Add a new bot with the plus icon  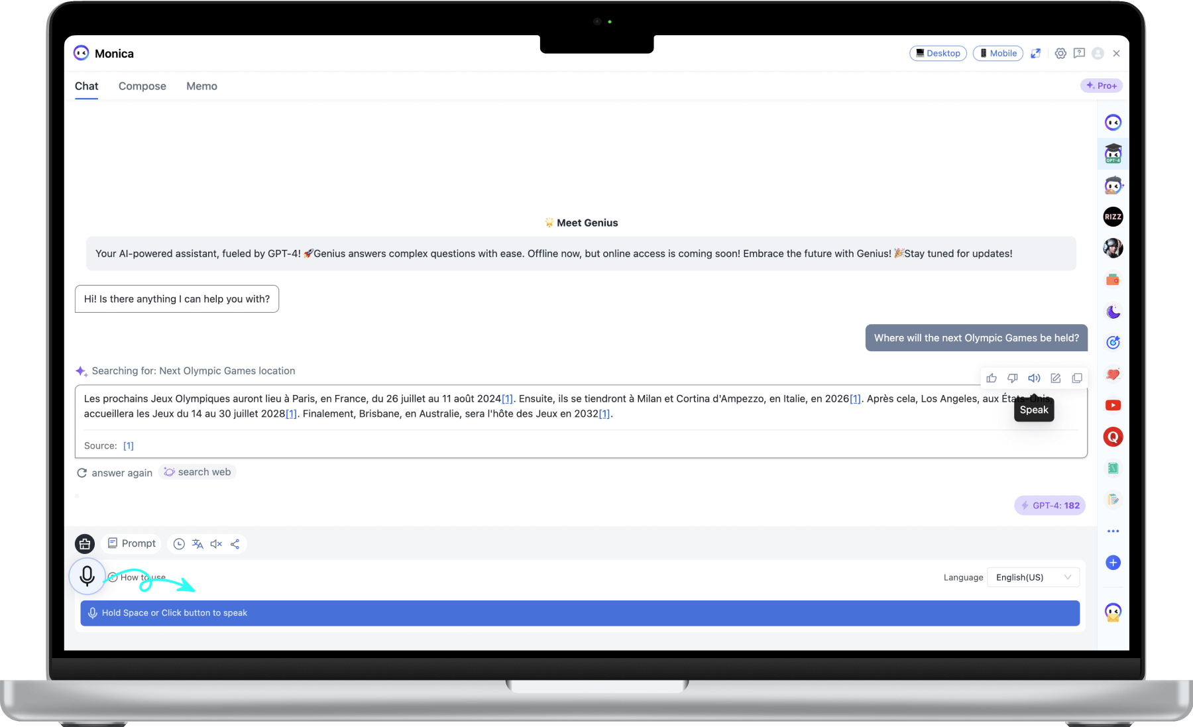pos(1113,563)
